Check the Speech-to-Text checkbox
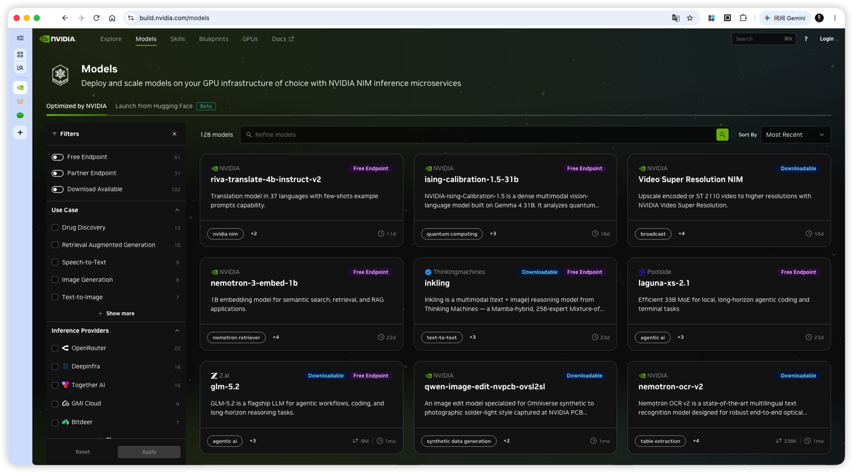This screenshot has height=473, width=853. pos(55,262)
